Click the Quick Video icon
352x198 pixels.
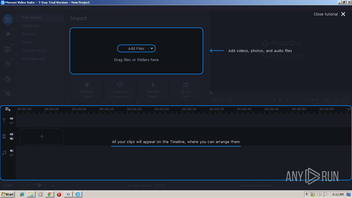coord(186,85)
